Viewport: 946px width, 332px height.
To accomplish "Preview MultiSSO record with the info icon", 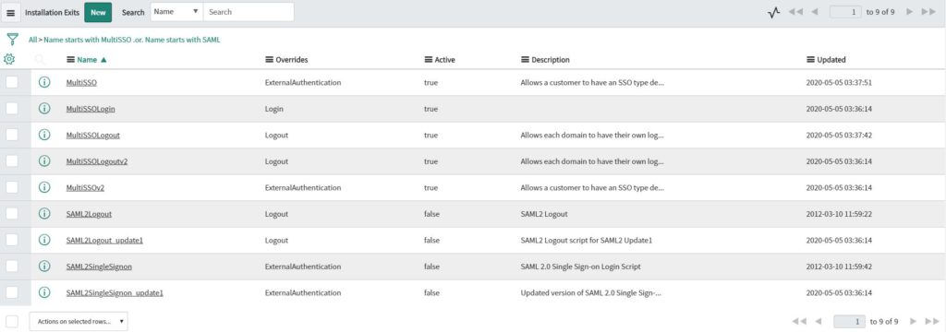I will [44, 82].
